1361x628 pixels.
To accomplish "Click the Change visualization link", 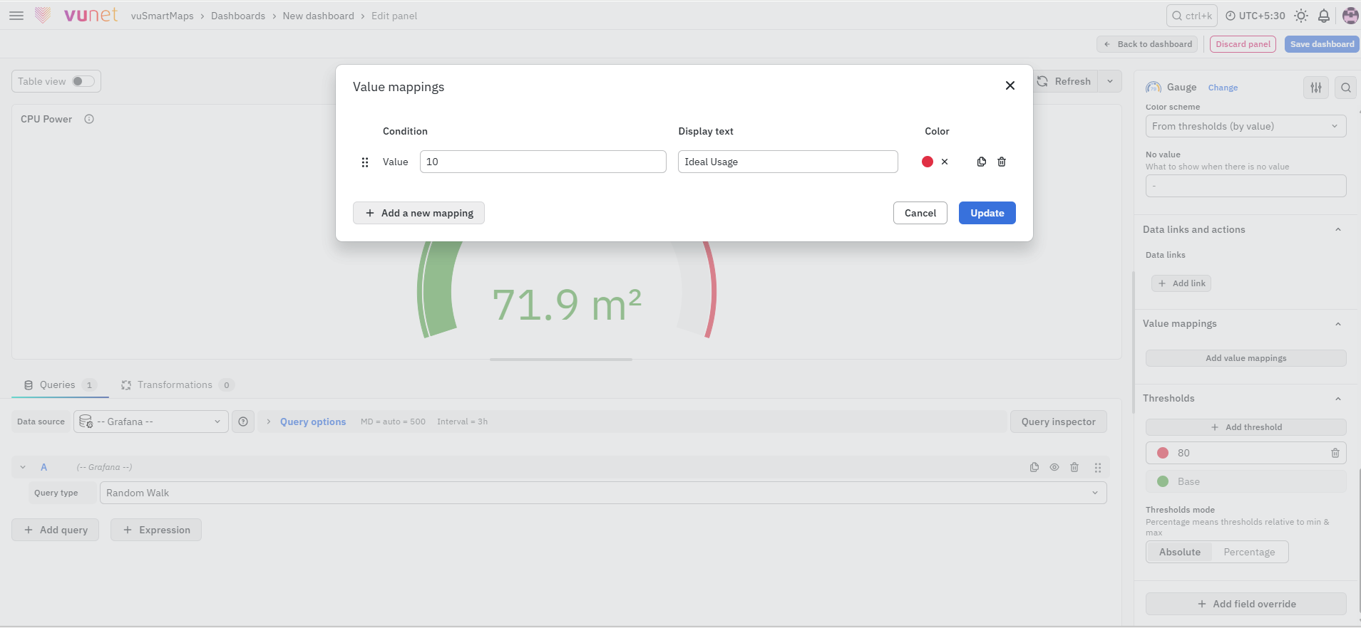I will (1223, 88).
